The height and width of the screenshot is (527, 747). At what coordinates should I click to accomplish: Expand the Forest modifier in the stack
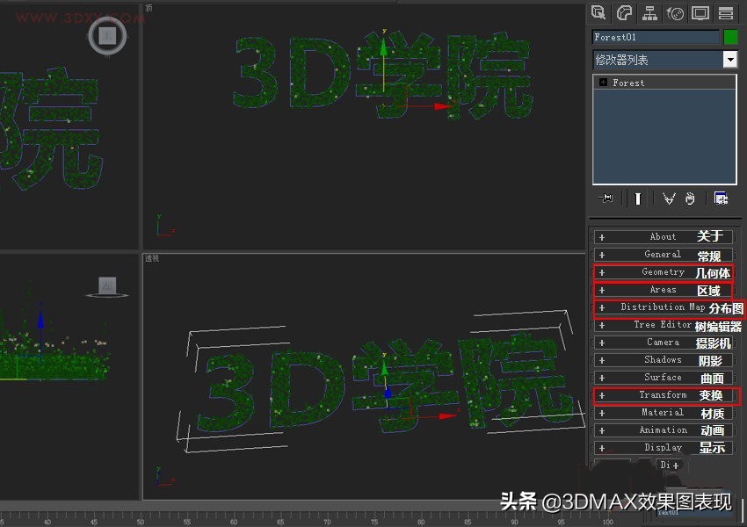[601, 82]
